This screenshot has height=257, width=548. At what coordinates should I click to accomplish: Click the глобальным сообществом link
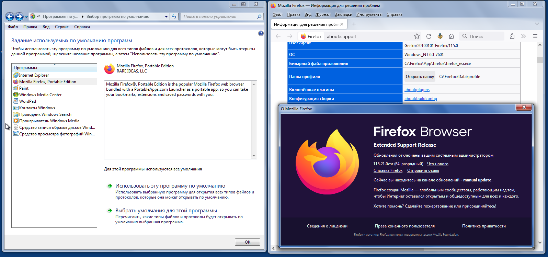(x=445, y=190)
